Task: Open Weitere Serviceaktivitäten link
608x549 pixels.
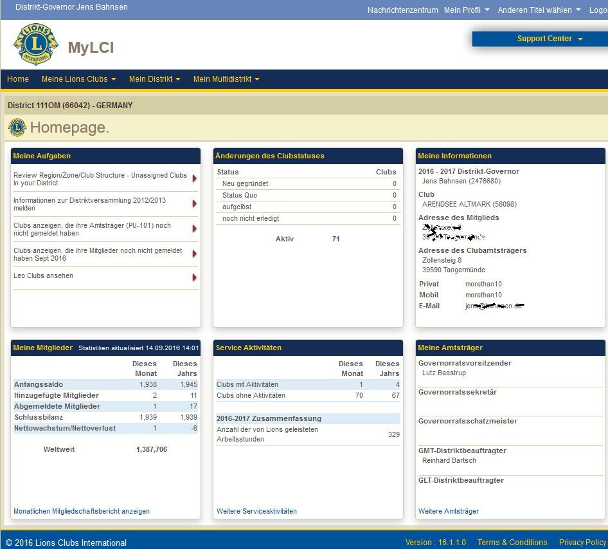Action: pyautogui.click(x=256, y=511)
